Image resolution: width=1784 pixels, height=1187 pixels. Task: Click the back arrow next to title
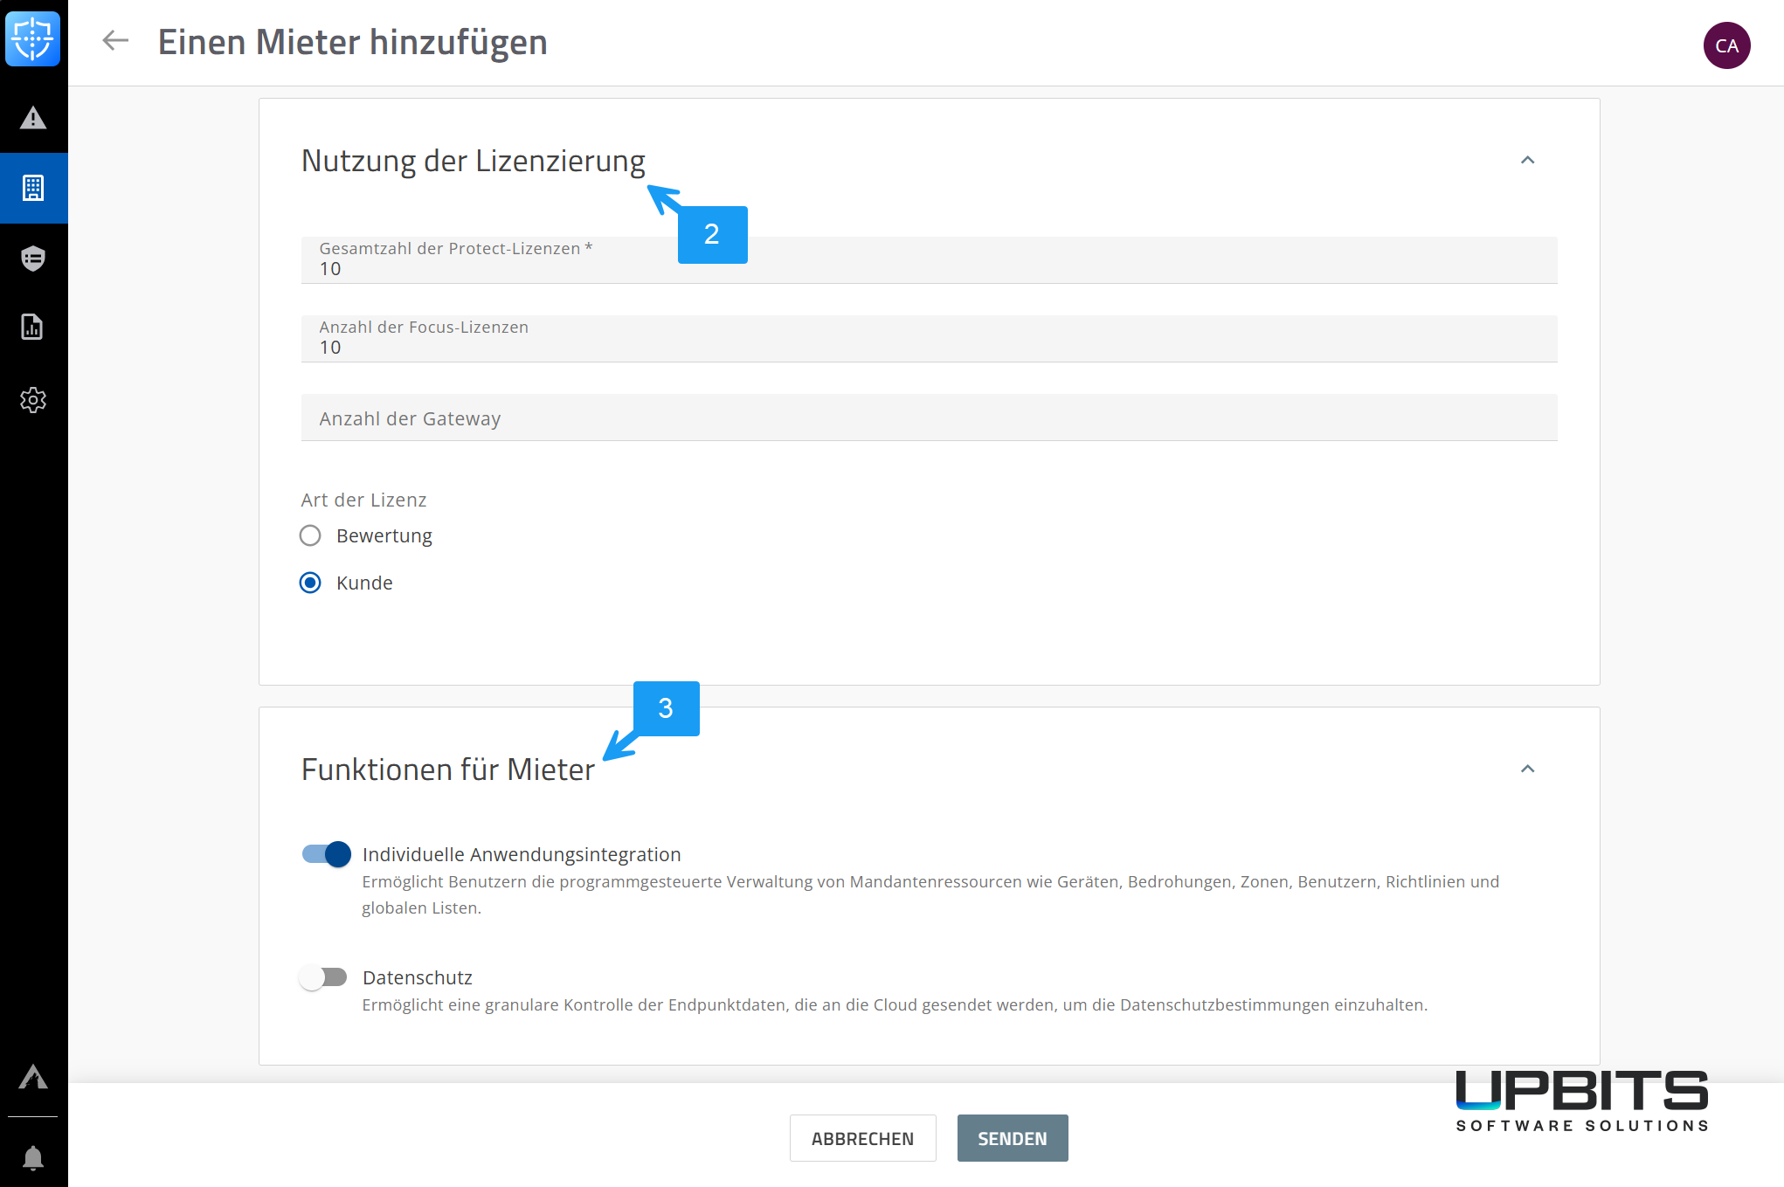point(115,41)
